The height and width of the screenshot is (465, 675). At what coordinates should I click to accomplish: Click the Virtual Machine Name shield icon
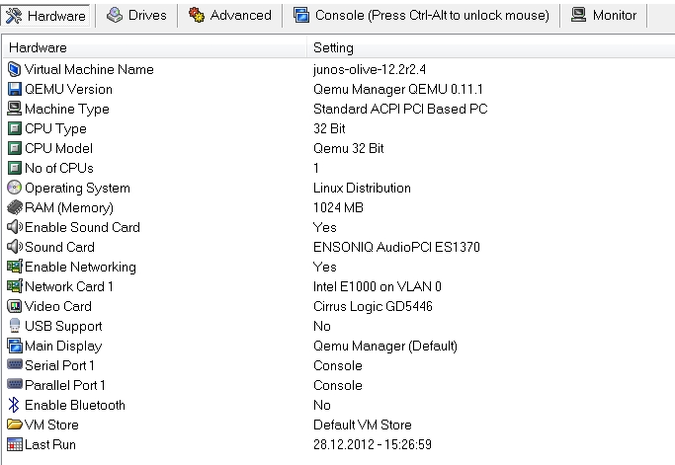[x=14, y=69]
